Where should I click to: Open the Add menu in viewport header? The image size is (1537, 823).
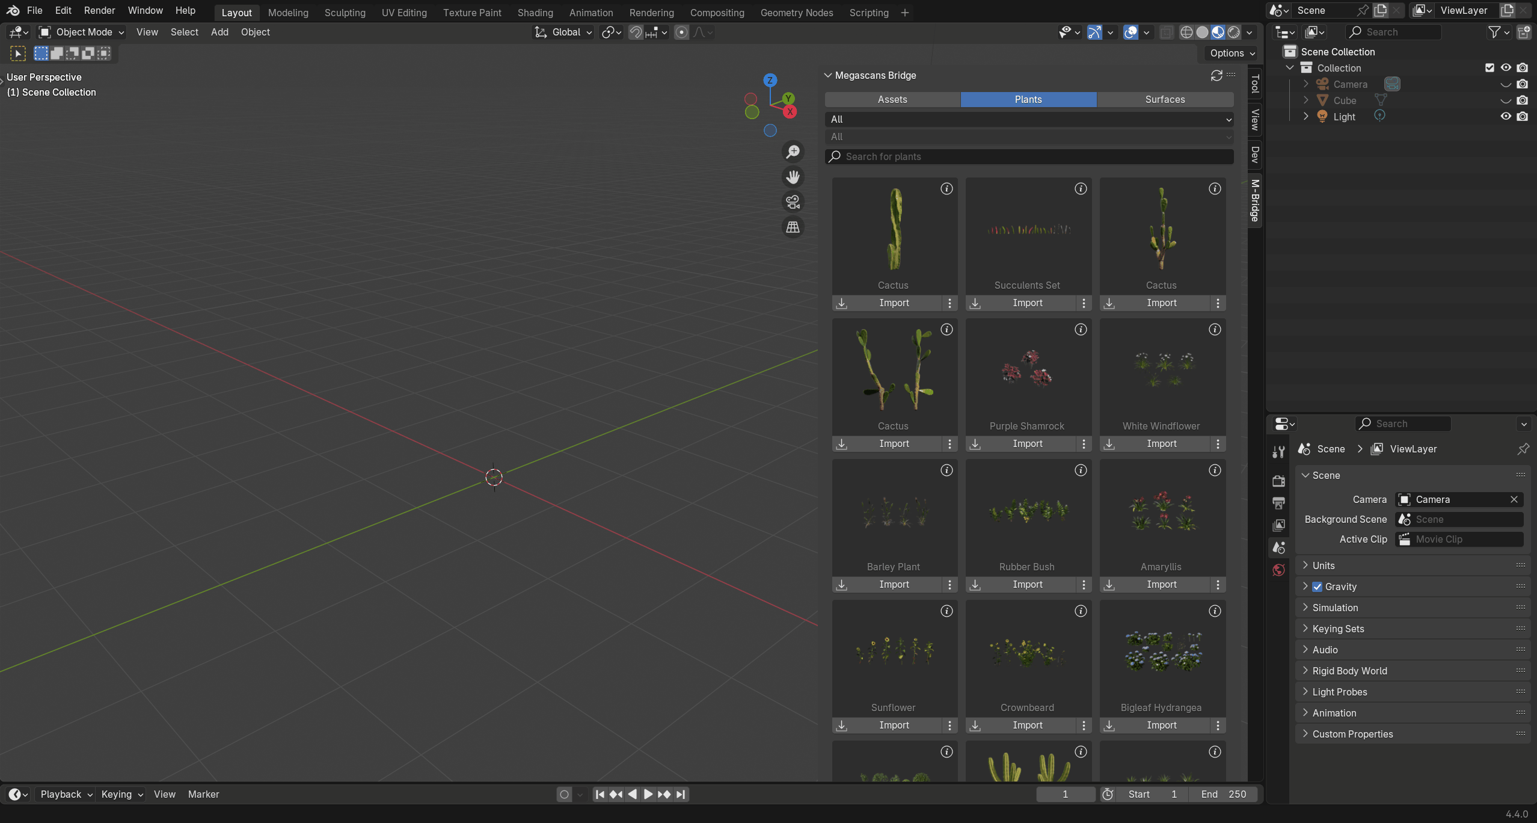coord(219,32)
